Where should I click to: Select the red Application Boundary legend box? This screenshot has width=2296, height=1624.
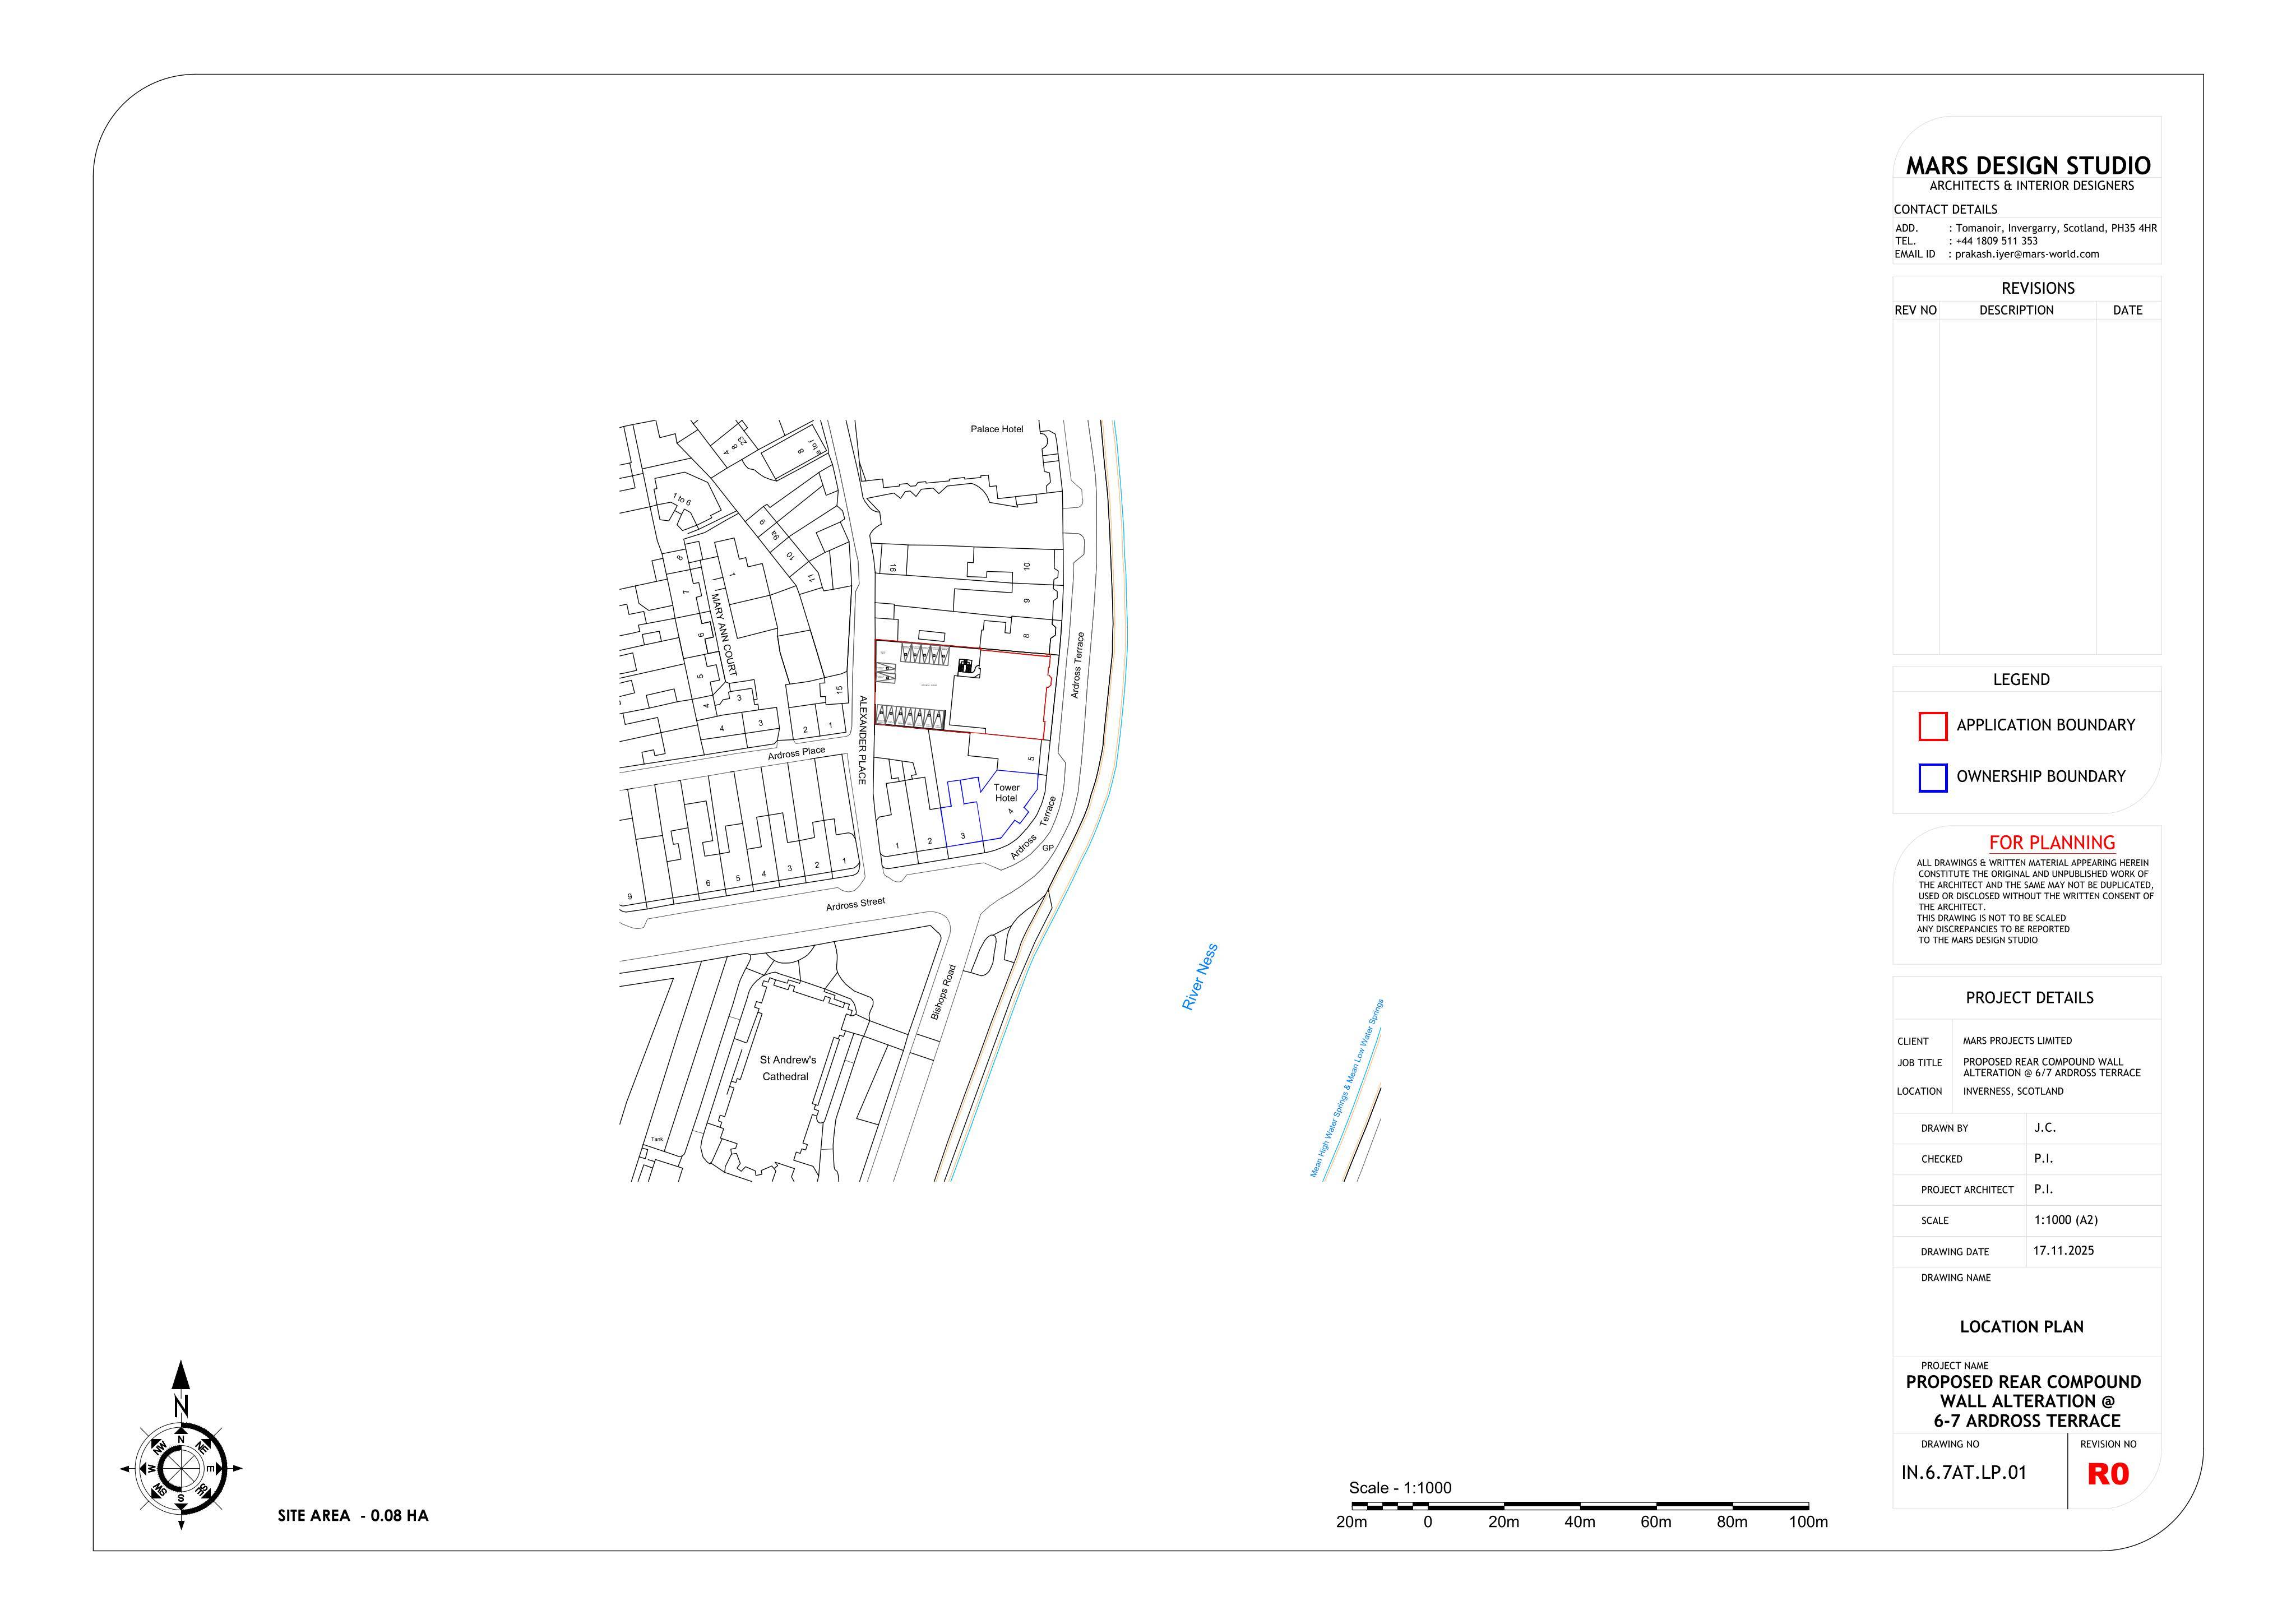(1932, 726)
